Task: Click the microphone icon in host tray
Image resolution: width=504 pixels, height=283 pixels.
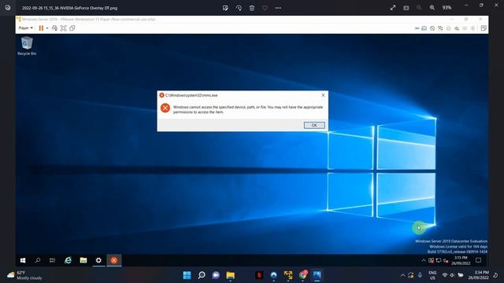Action: 420,275
